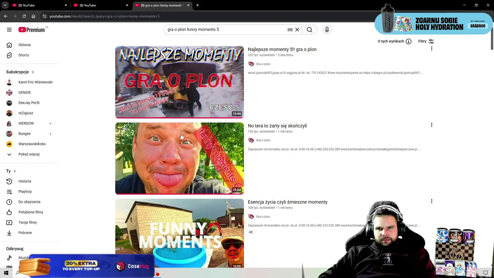Reload the current page
494x278 pixels.
(x=24, y=16)
